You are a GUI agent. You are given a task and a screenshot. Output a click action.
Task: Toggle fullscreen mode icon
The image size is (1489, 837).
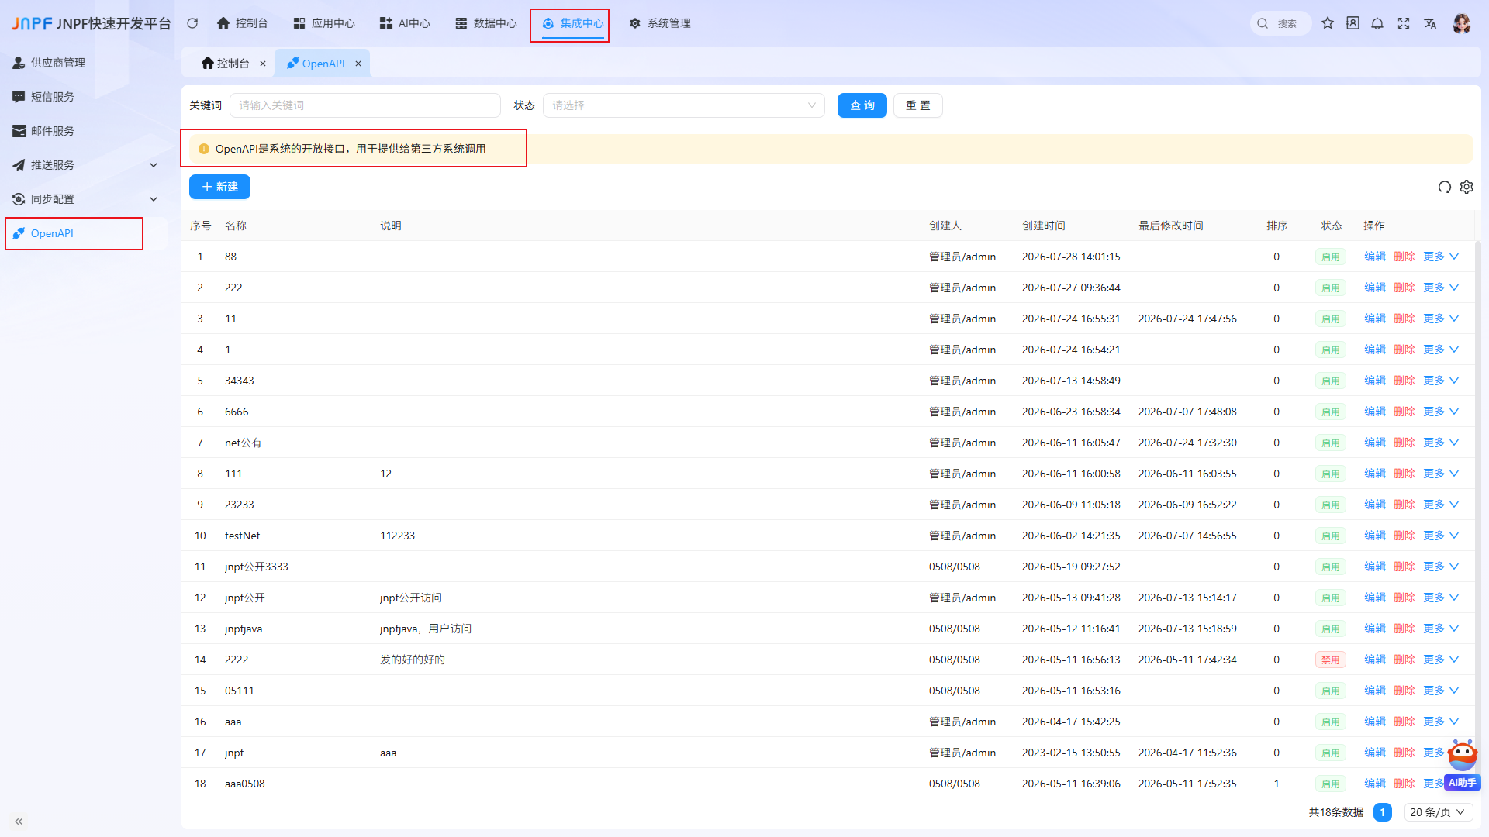pyautogui.click(x=1404, y=23)
